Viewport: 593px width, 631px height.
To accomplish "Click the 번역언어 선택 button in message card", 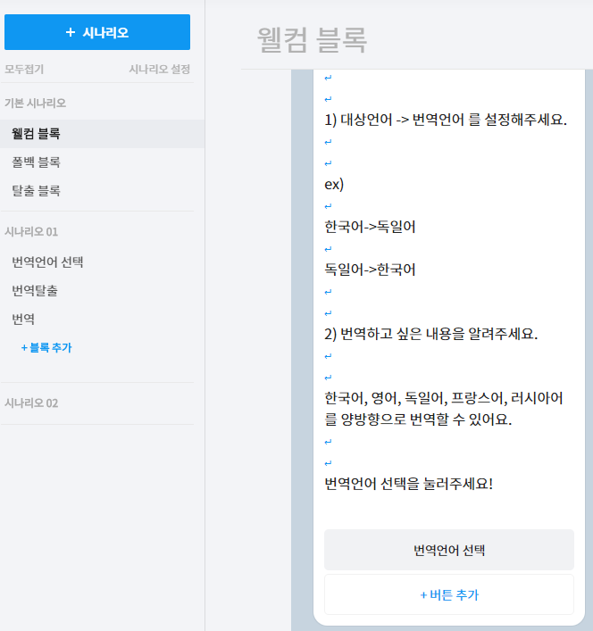I will tap(449, 550).
